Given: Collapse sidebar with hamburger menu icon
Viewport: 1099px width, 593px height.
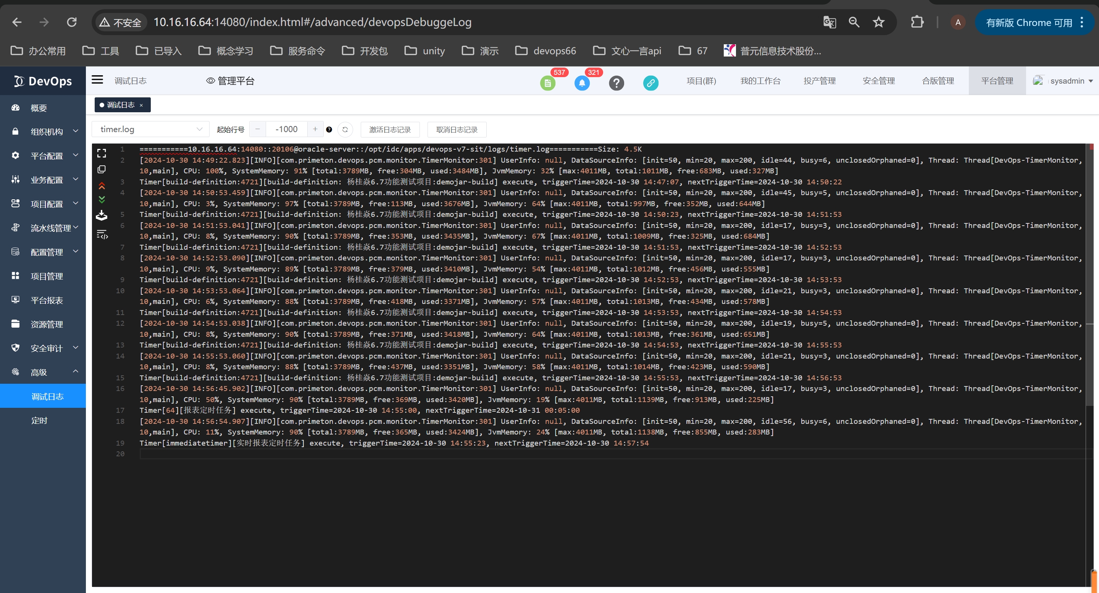Looking at the screenshot, I should tap(97, 80).
